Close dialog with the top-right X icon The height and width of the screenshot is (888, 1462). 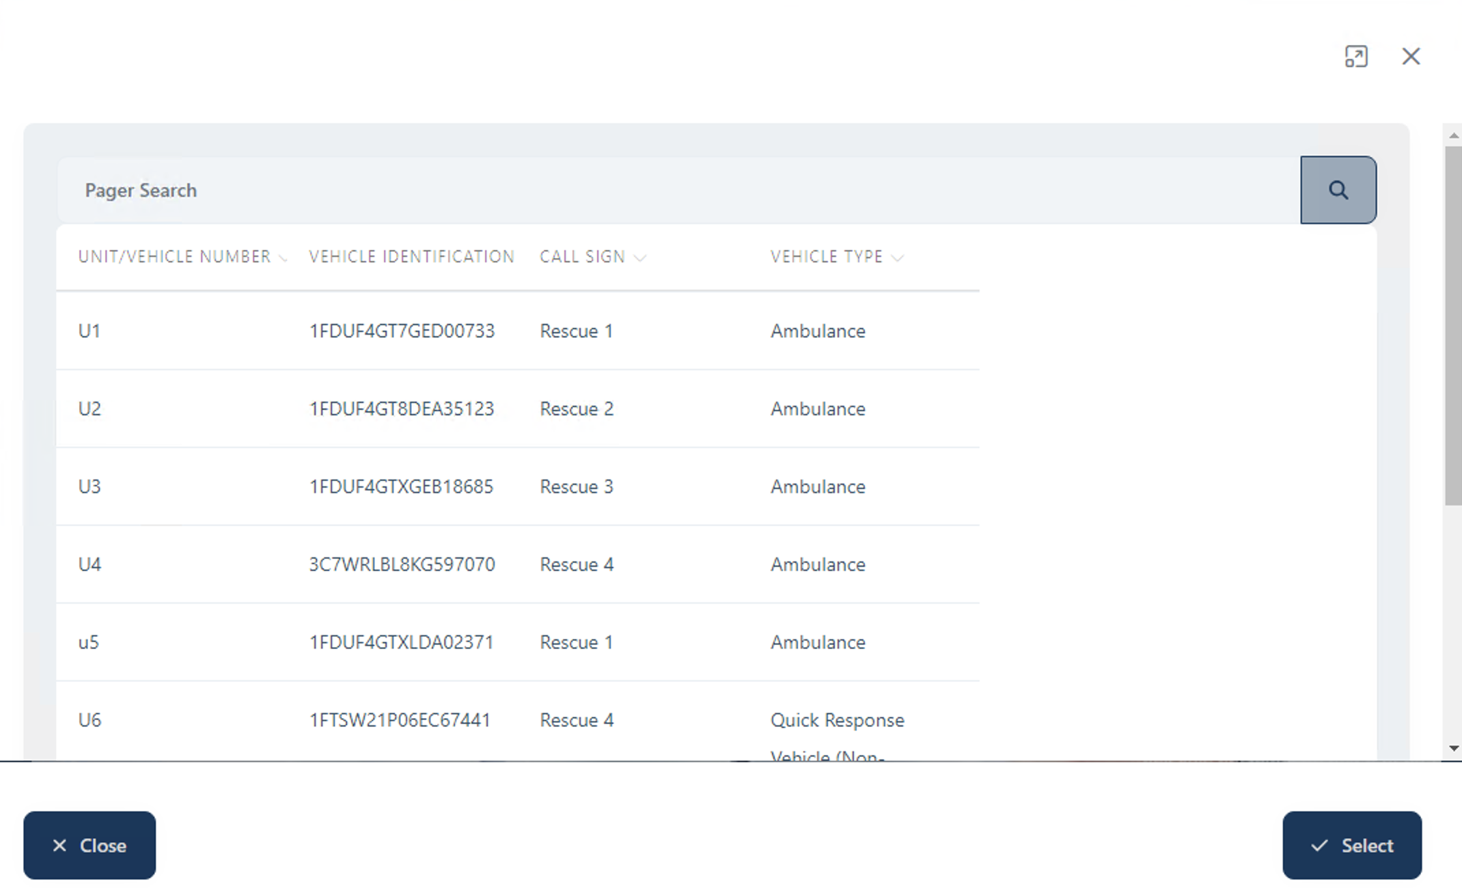point(1411,56)
